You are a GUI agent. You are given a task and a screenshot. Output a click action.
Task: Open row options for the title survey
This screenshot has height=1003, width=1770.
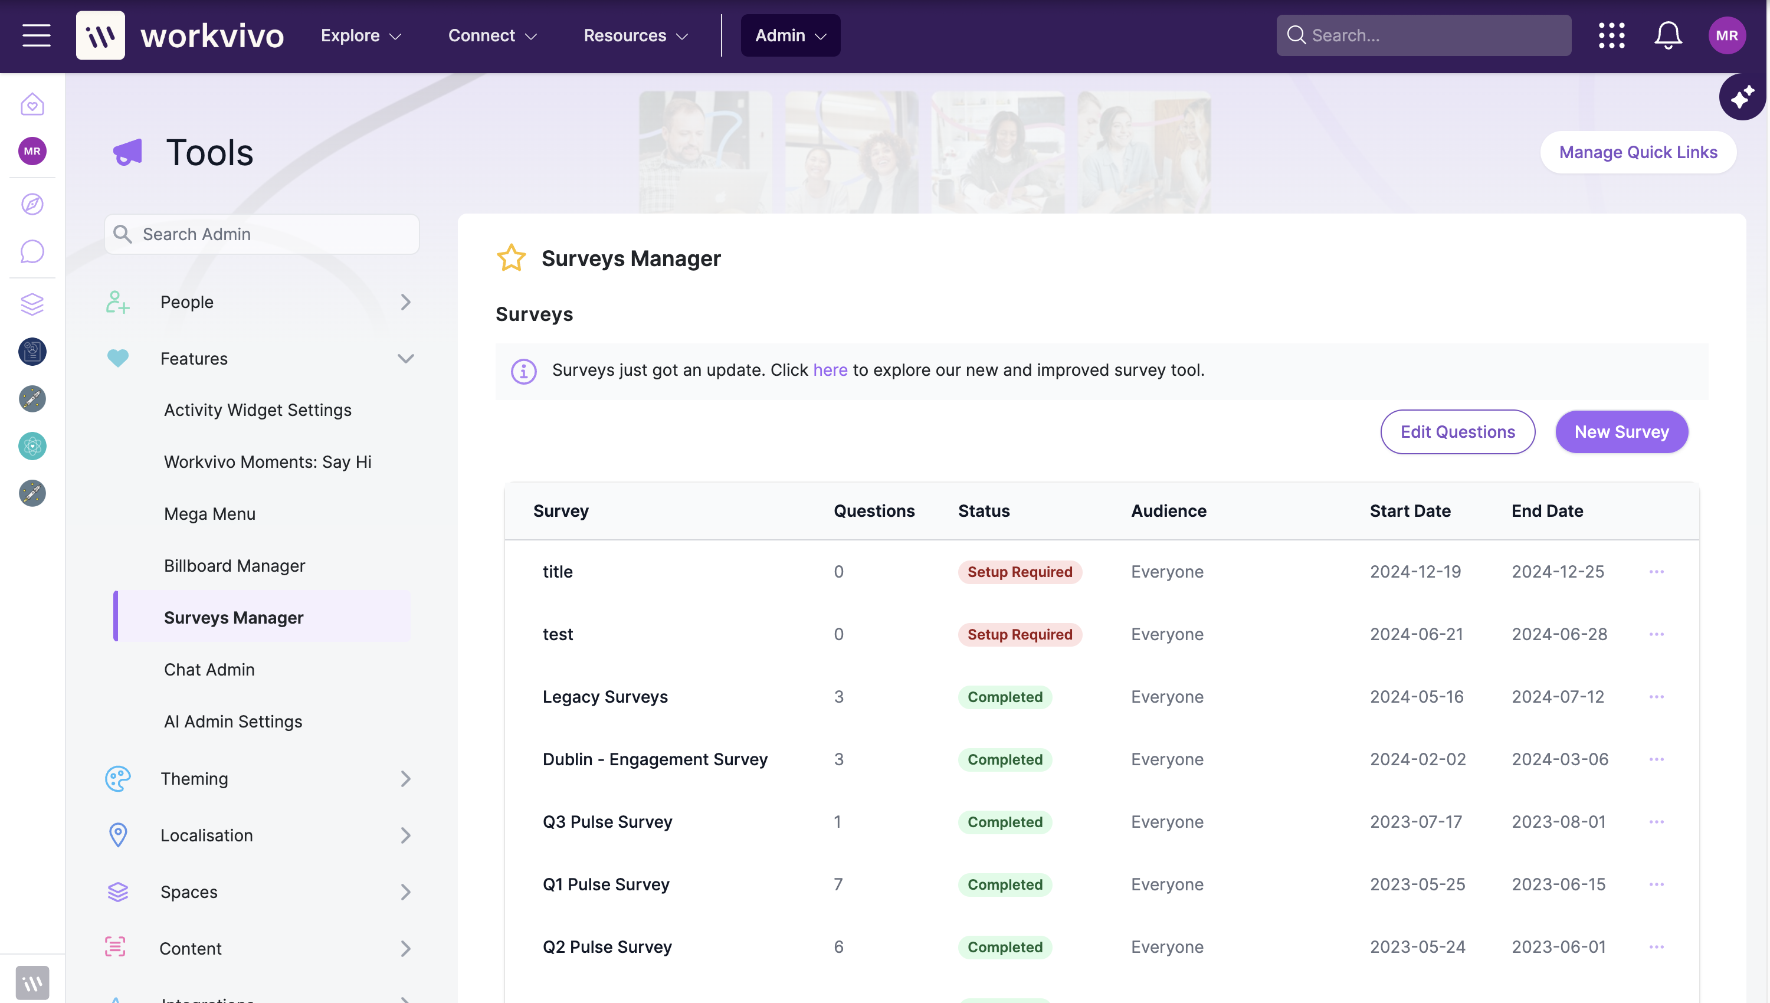coord(1656,572)
